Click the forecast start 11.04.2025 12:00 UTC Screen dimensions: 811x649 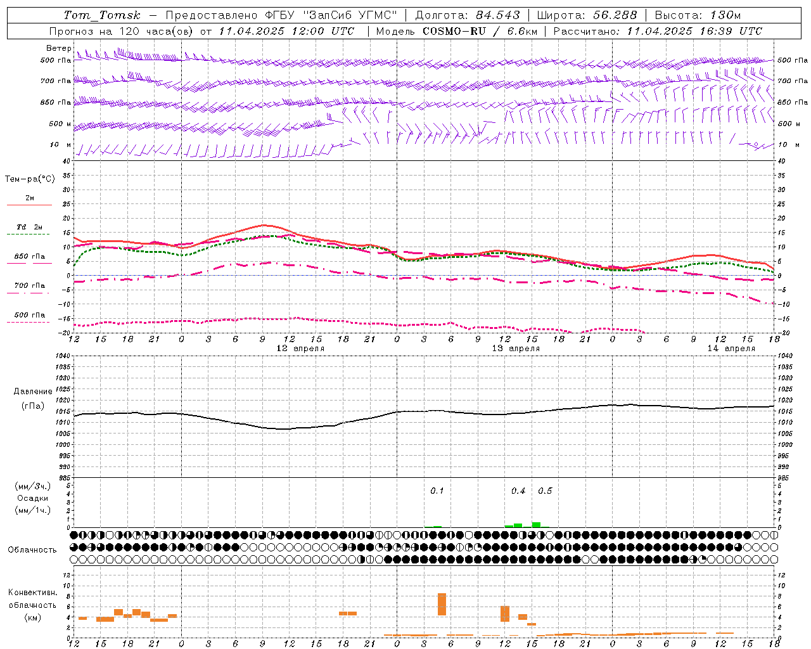pos(286,31)
